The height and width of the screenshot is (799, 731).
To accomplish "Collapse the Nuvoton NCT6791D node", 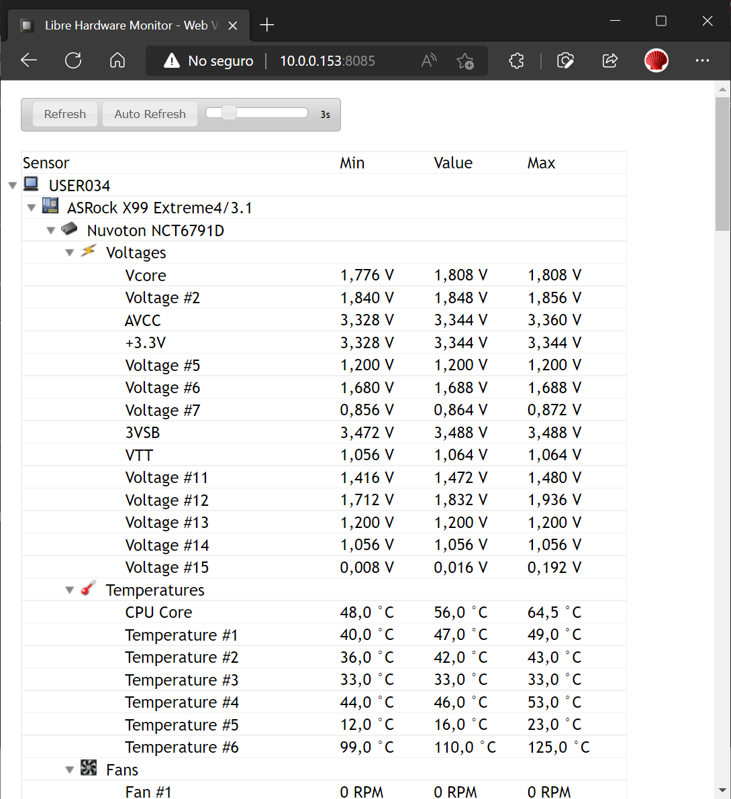I will coord(50,231).
